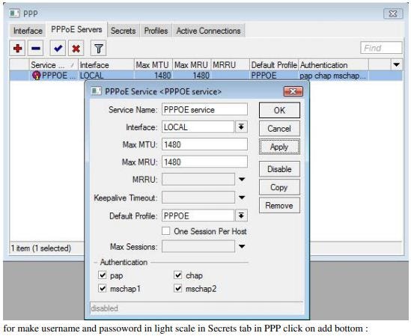Sort by the Default Profile column header
Image resolution: width=411 pixels, height=336 pixels.
coord(274,65)
